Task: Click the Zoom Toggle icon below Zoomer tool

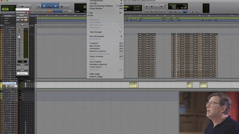Action: click(x=36, y=11)
